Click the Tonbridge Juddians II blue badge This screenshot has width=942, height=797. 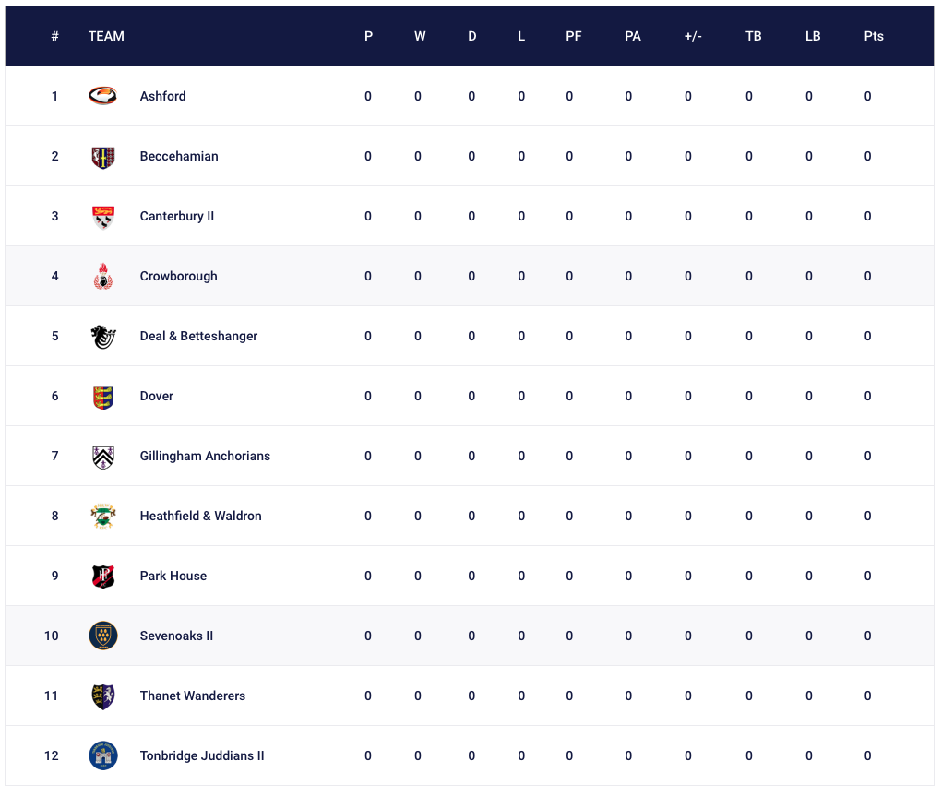click(x=102, y=756)
